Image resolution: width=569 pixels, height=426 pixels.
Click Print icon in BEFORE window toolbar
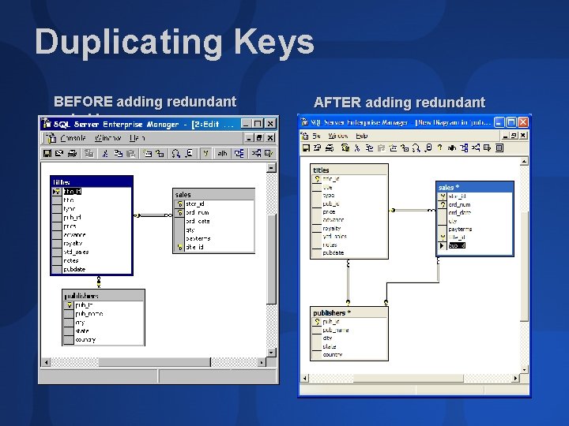pos(72,154)
